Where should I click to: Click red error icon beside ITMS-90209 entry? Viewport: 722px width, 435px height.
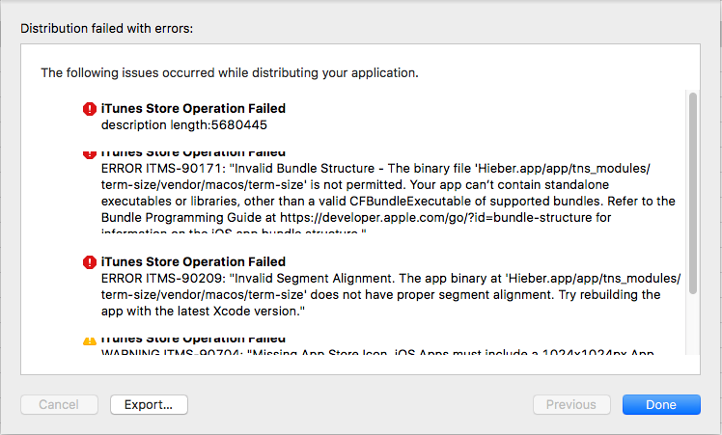90,262
